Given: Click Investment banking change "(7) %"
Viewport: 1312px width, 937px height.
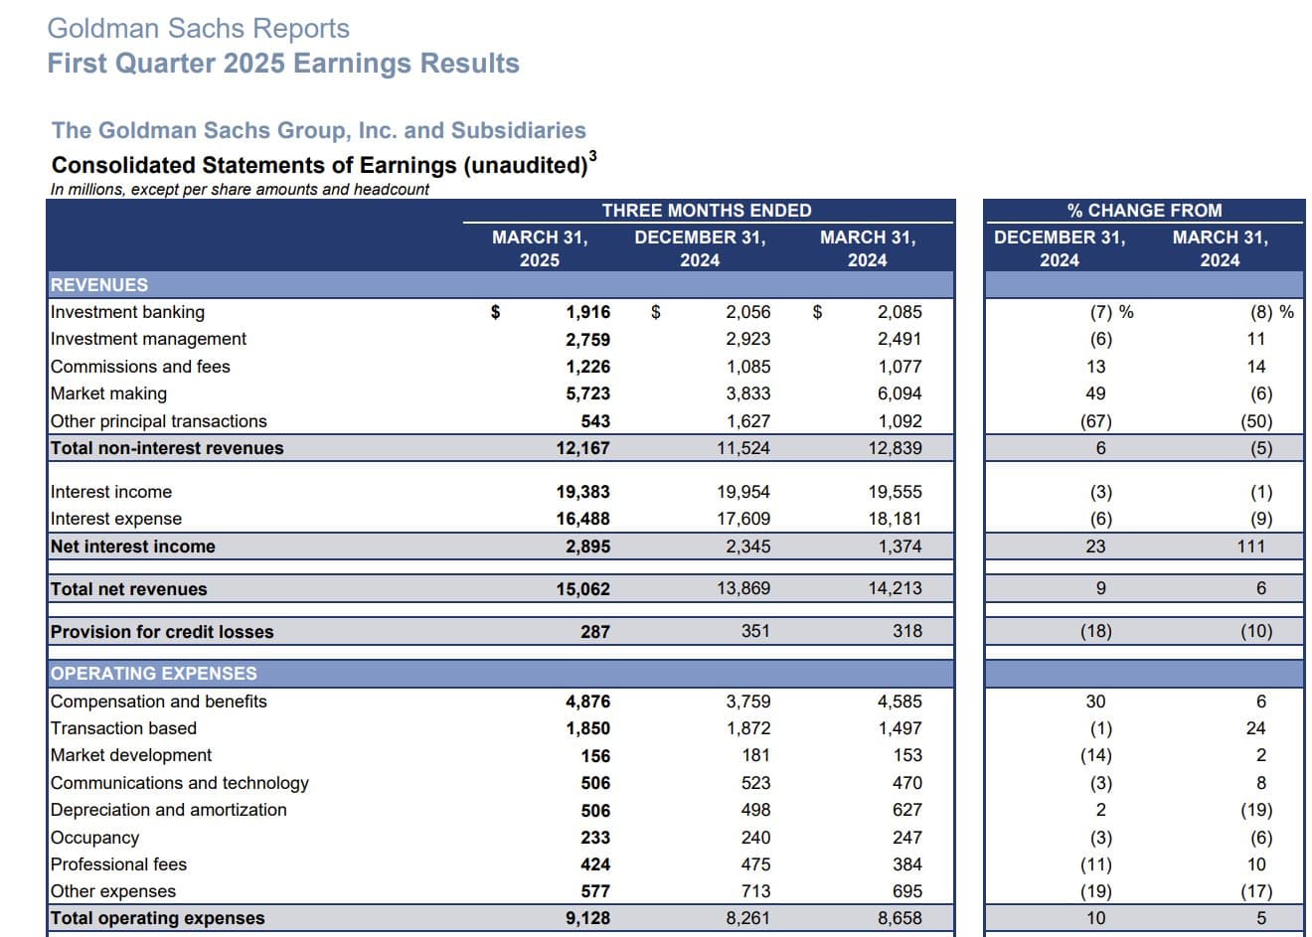Looking at the screenshot, I should tap(1112, 312).
